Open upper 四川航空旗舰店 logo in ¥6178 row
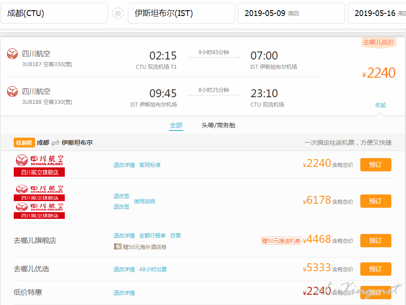The image size is (406, 305). tap(39, 193)
